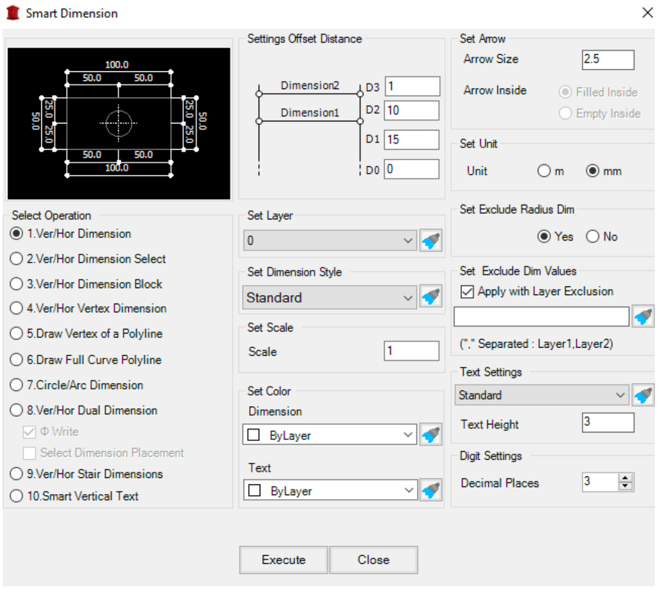Open the Set Layer dropdown
The height and width of the screenshot is (589, 659).
pos(407,240)
